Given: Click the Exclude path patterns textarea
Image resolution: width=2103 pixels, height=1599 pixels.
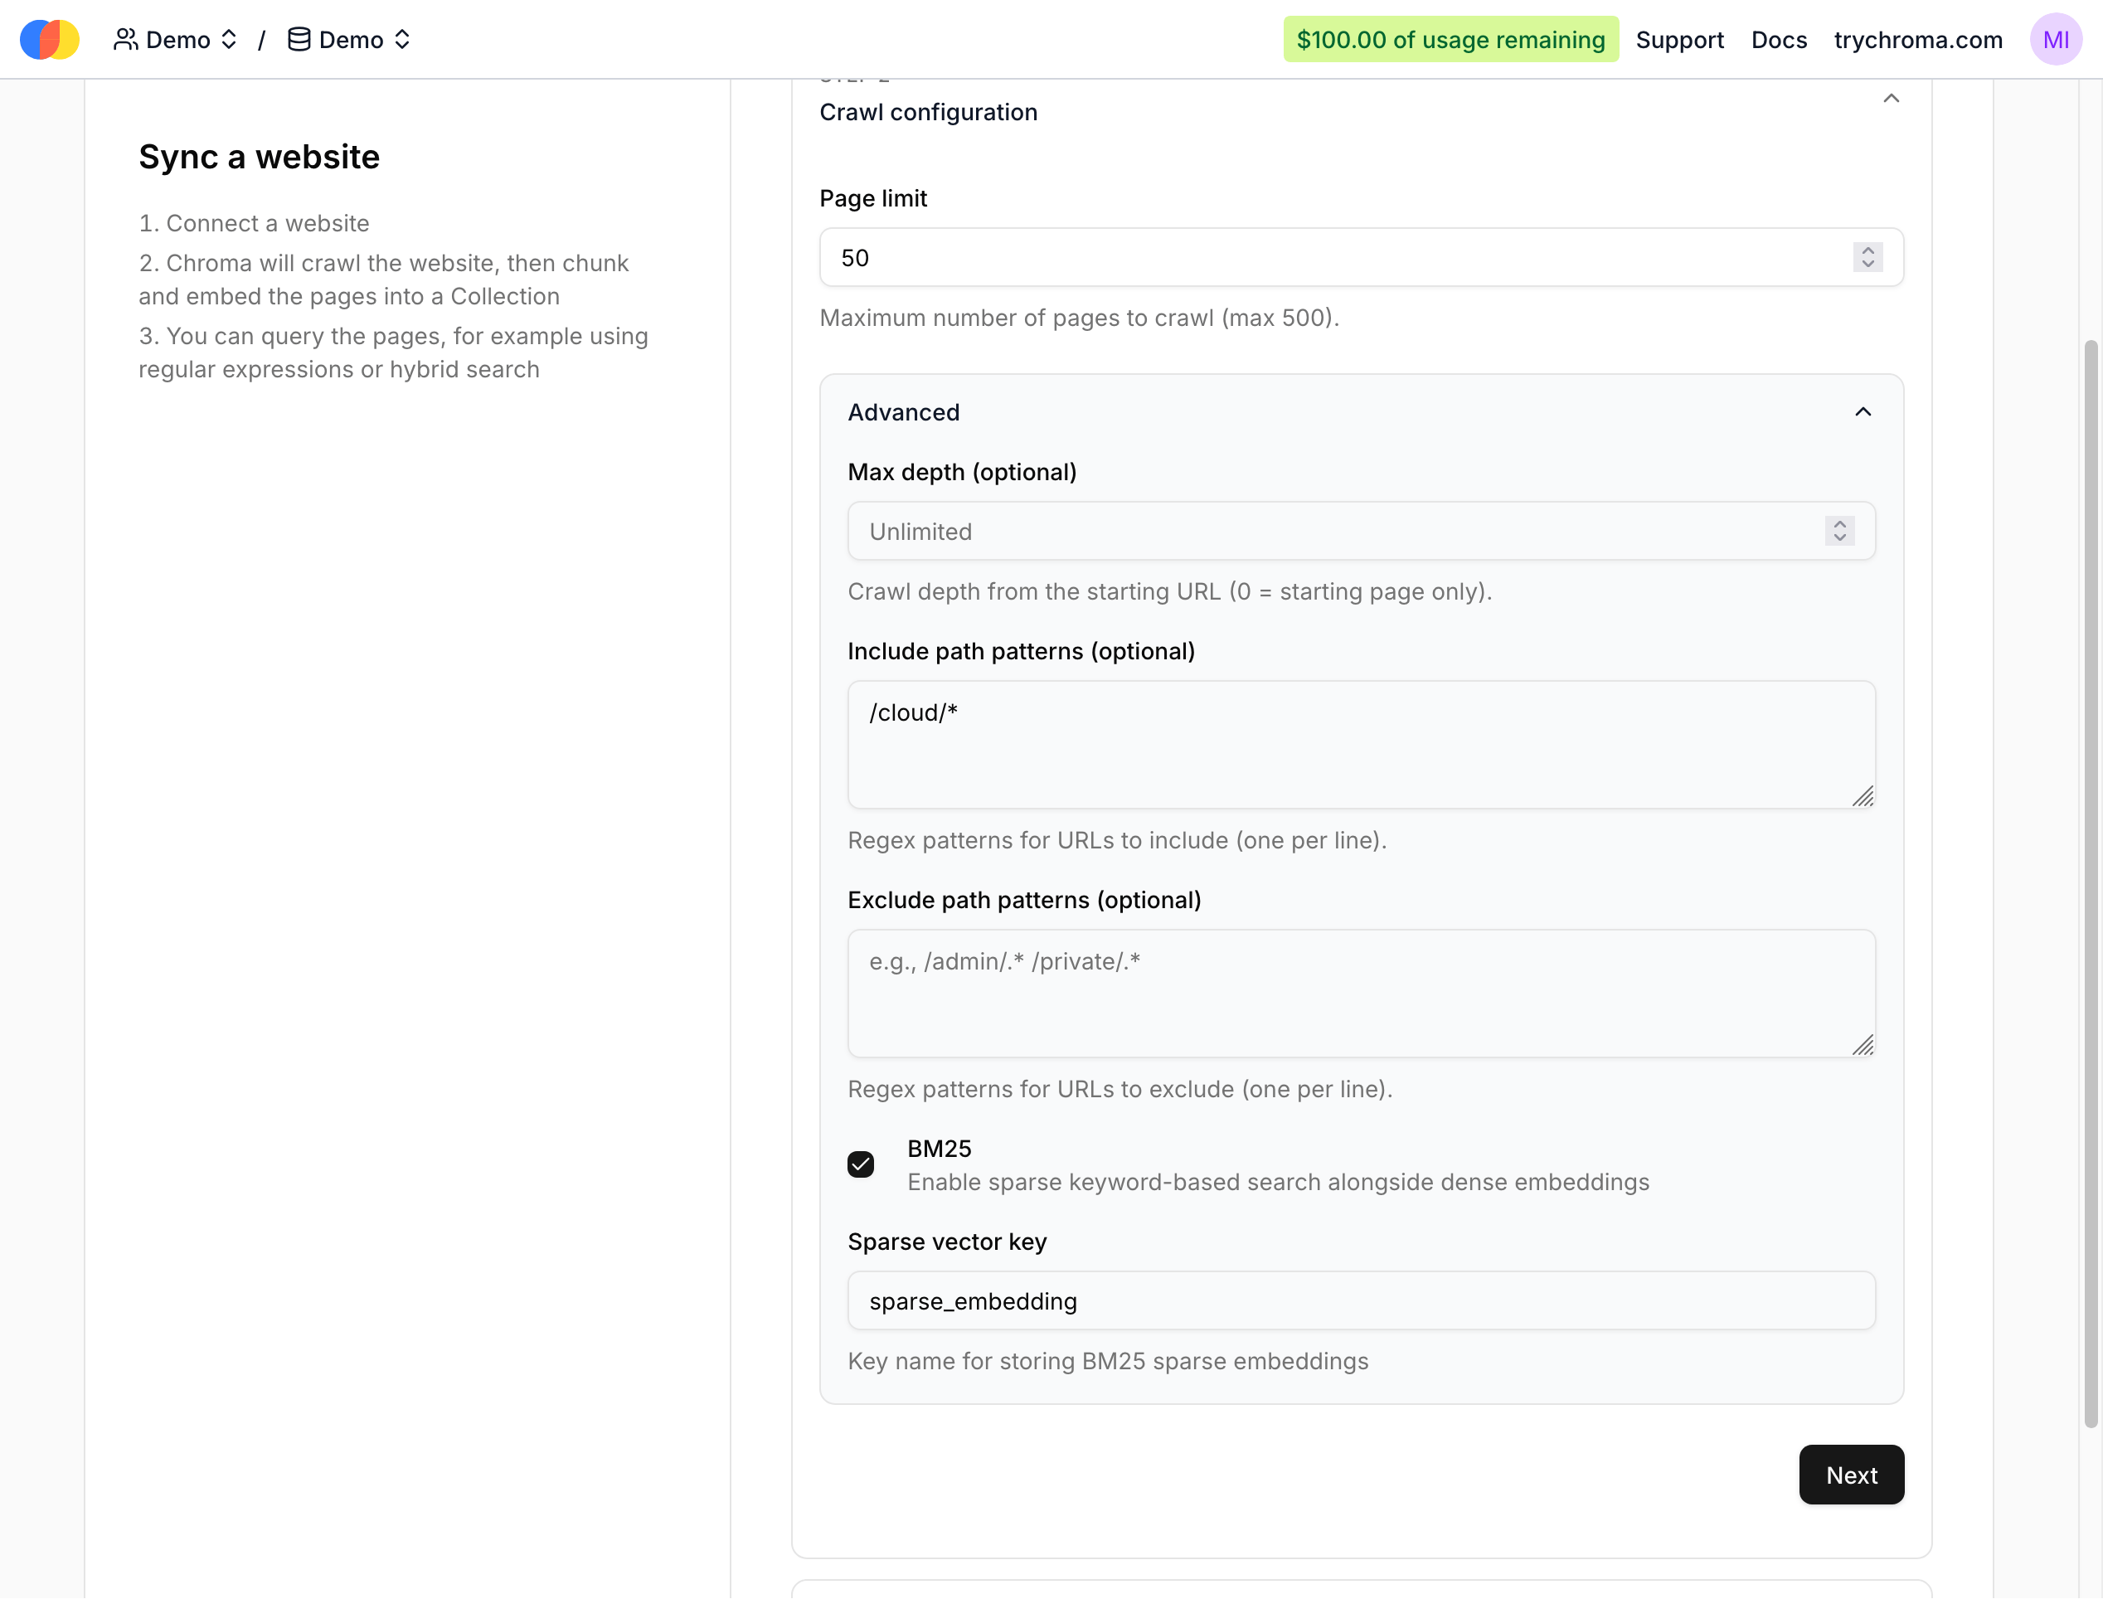Looking at the screenshot, I should (x=1361, y=994).
